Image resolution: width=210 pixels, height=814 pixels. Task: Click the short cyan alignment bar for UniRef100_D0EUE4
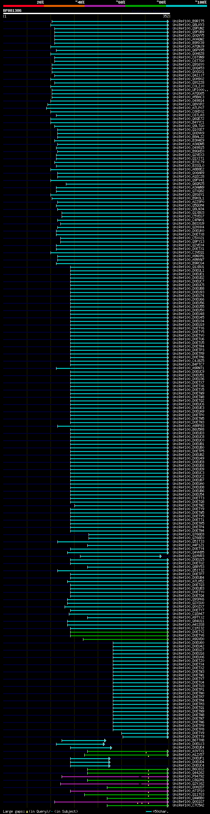tap(91, 747)
